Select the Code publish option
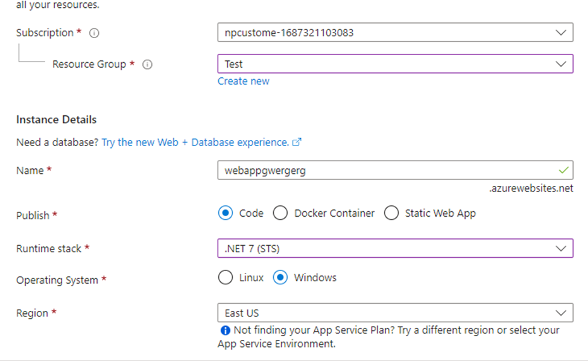This screenshot has height=361, width=588. (x=226, y=213)
